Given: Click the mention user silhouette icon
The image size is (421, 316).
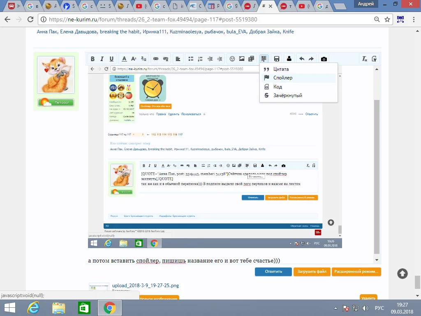Looking at the screenshot, I should [x=289, y=59].
